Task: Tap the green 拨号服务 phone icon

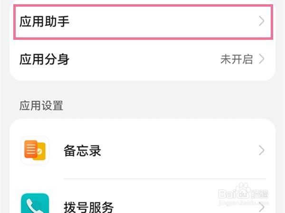Action: (x=35, y=204)
